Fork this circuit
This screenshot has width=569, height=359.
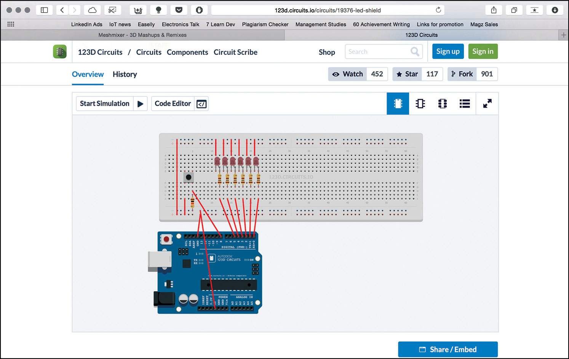pos(462,74)
